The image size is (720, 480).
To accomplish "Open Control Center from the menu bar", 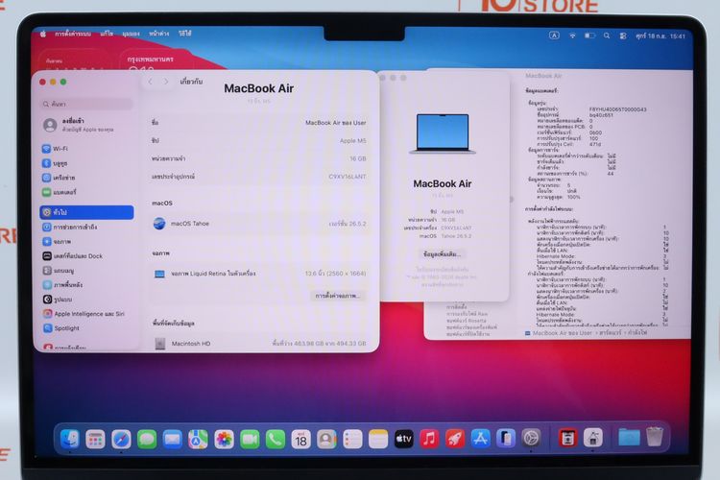I will coord(623,36).
